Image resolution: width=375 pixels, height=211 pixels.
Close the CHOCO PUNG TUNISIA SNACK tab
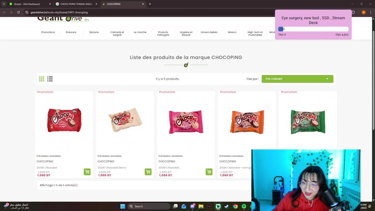tap(96, 4)
